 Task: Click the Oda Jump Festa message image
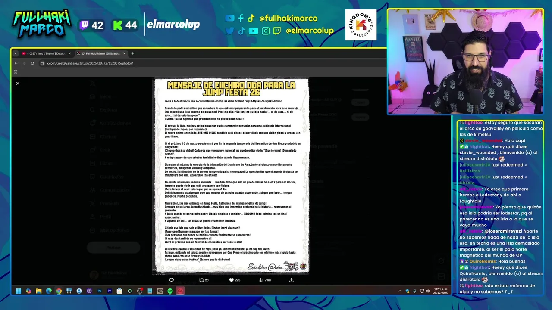click(232, 175)
